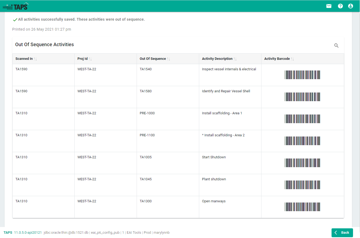This screenshot has width=360, height=238.
Task: Click the table search magnifier icon
Action: [x=336, y=46]
